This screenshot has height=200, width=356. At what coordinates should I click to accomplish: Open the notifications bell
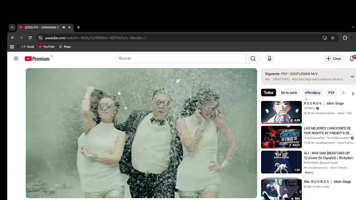352,59
